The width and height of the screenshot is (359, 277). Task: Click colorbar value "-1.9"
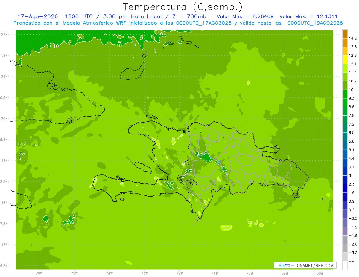point(353,235)
